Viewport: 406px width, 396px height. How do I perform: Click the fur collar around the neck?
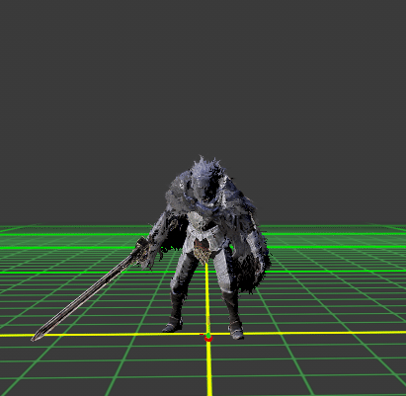pyautogui.click(x=205, y=205)
